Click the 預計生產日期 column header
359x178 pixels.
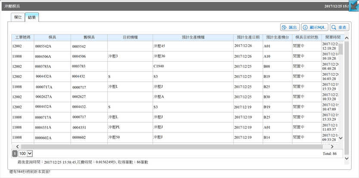(x=248, y=37)
